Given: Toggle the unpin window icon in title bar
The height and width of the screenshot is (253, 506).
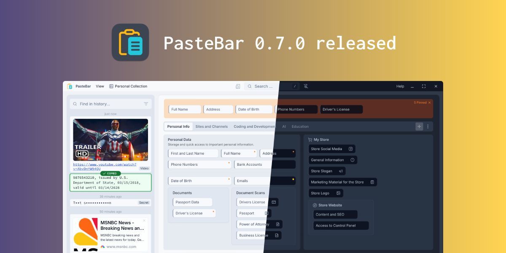Looking at the screenshot, I should (306, 86).
